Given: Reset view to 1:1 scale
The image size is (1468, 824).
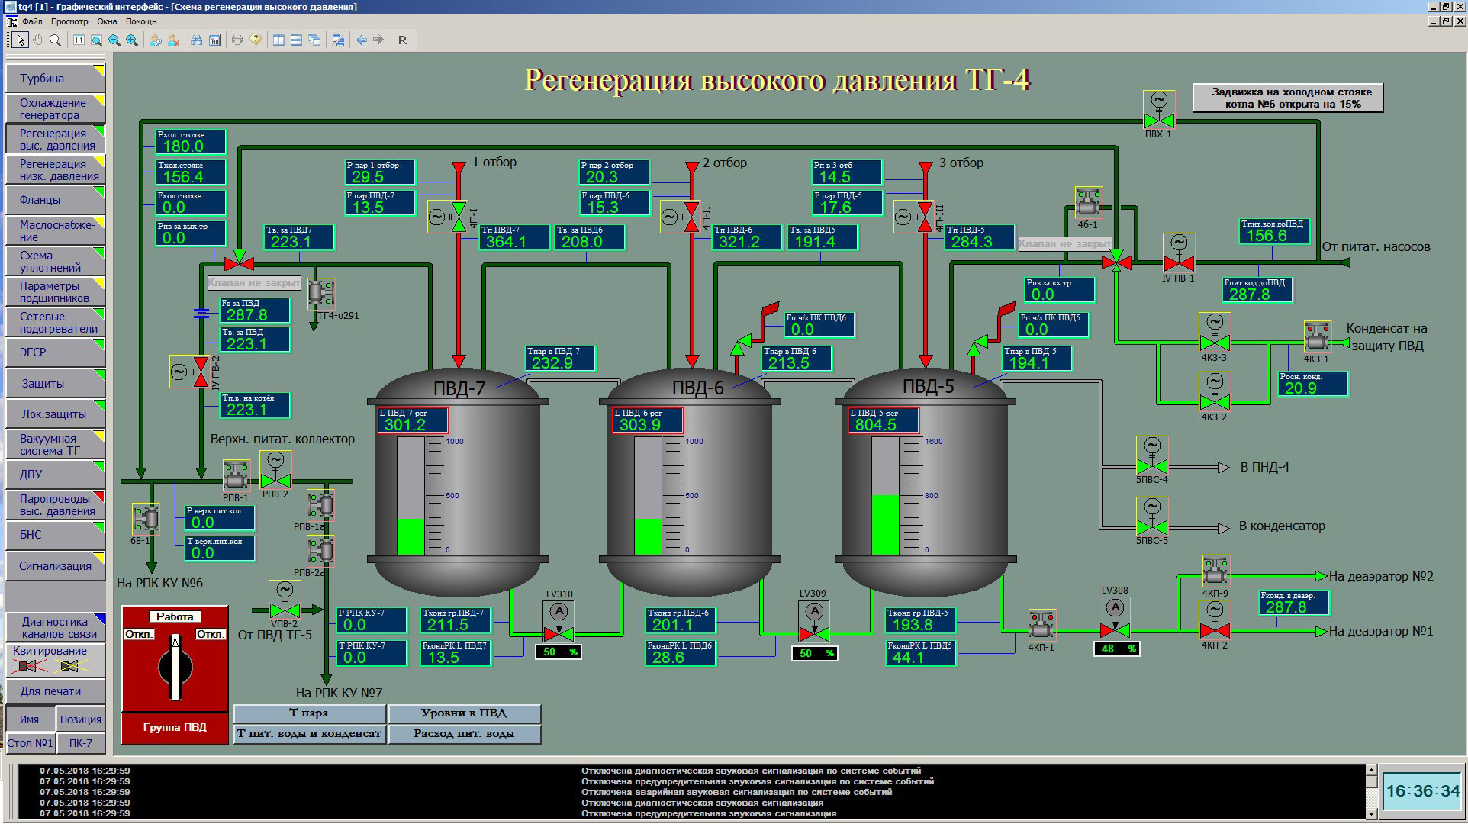Looking at the screenshot, I should coord(79,40).
